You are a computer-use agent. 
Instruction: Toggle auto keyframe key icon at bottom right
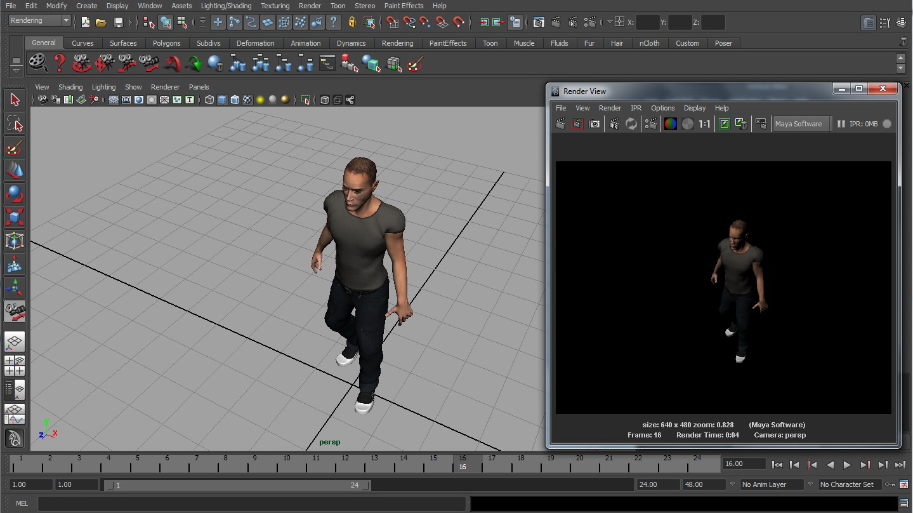(891, 484)
